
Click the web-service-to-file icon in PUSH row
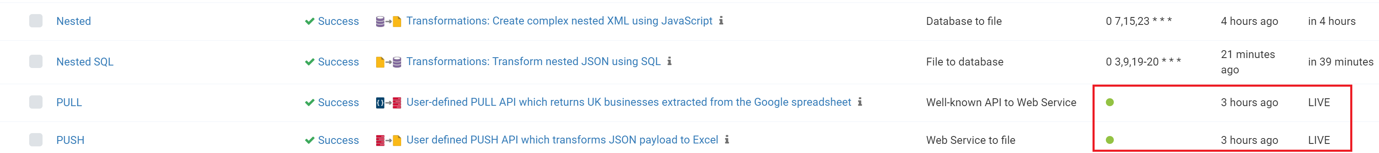(389, 140)
